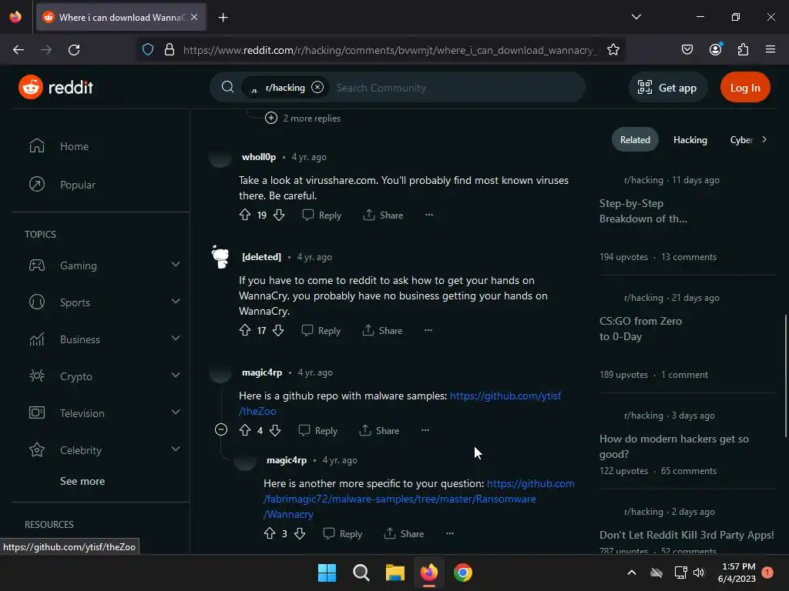Image resolution: width=789 pixels, height=591 pixels.
Task: Expand the Crypto topic
Action: 176,375
